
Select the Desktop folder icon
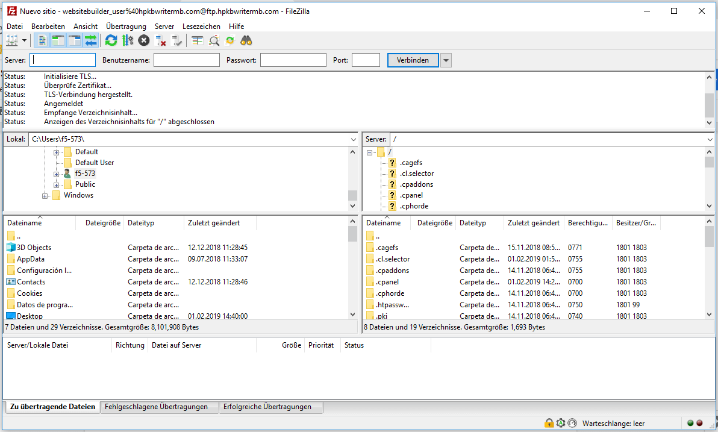[11, 316]
